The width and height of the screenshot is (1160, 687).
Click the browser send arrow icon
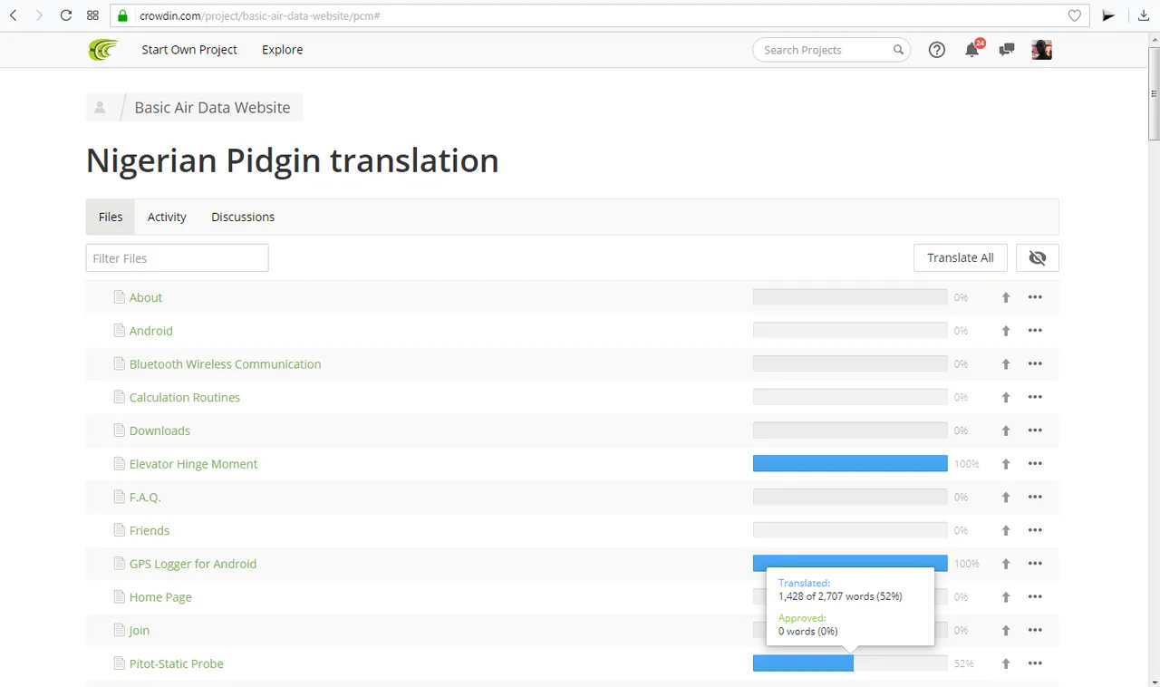pos(1108,15)
